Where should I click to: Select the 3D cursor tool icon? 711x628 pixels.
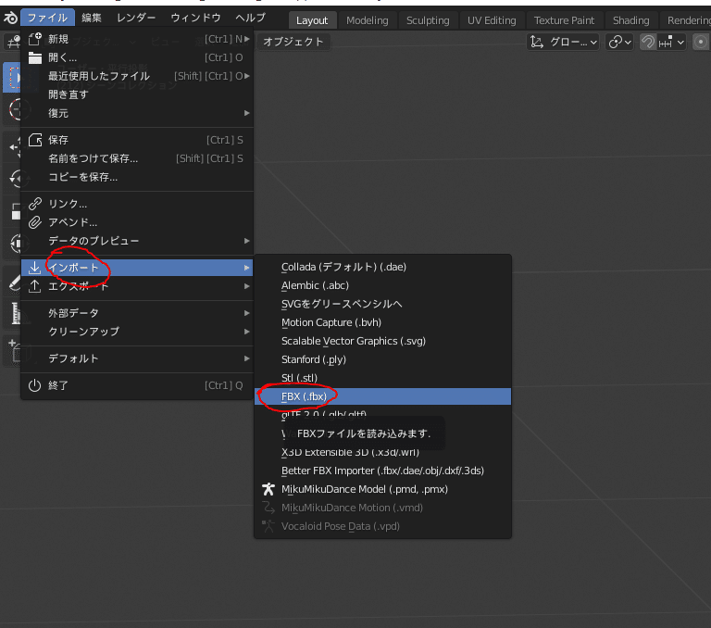17,110
